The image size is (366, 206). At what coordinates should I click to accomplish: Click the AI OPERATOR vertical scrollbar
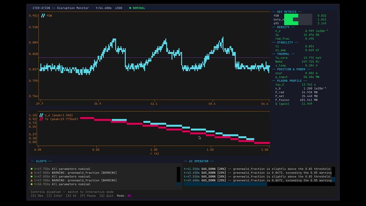pyautogui.click(x=333, y=175)
